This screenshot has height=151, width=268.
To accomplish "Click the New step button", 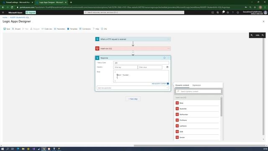I will pyautogui.click(x=133, y=99).
